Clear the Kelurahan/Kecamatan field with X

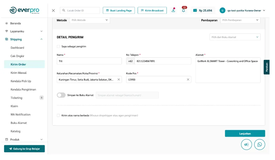(x=119, y=80)
